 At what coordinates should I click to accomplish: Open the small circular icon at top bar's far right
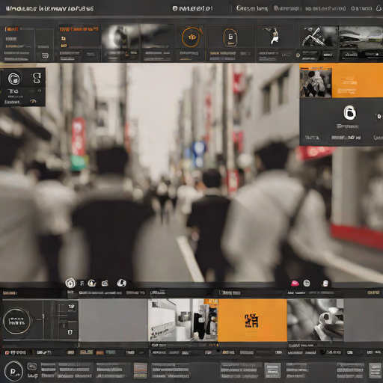[379, 8]
